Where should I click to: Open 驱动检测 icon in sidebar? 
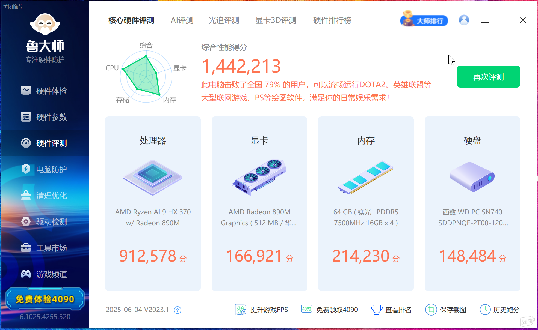[x=26, y=221]
